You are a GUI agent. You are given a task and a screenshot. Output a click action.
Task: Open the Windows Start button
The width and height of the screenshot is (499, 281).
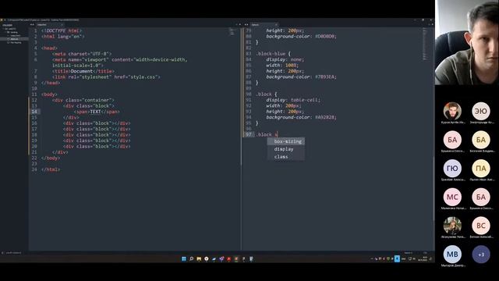[x=184, y=258]
